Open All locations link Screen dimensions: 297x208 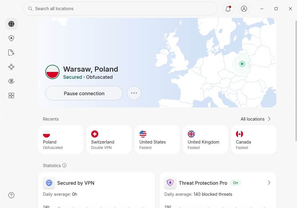click(x=253, y=119)
